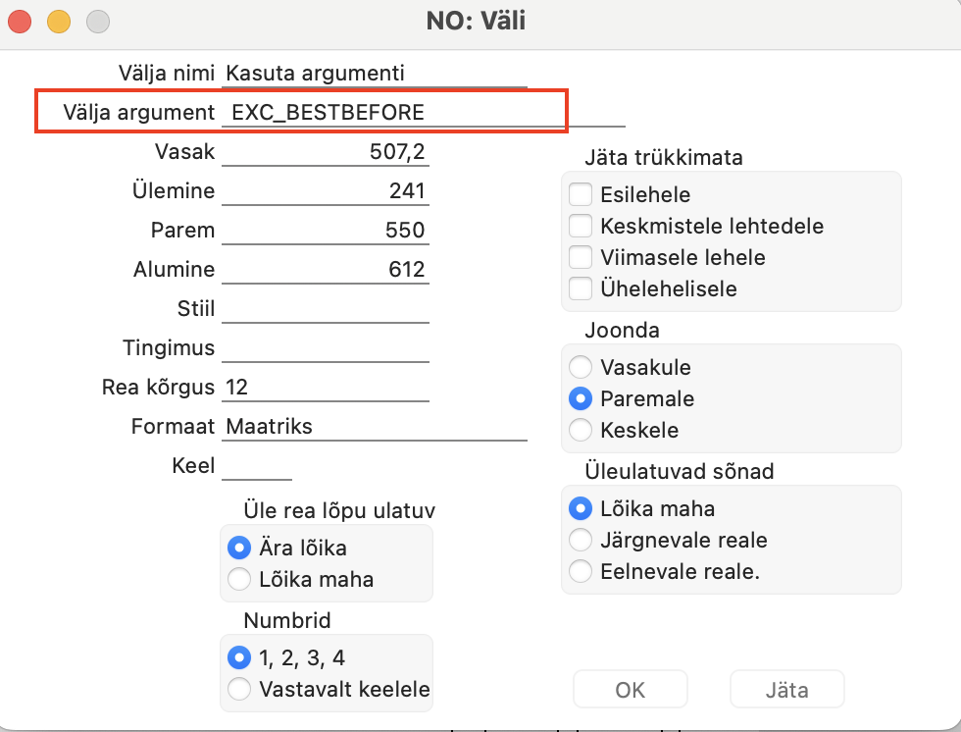
Task: Click the Vasak value field
Action: coord(325,151)
